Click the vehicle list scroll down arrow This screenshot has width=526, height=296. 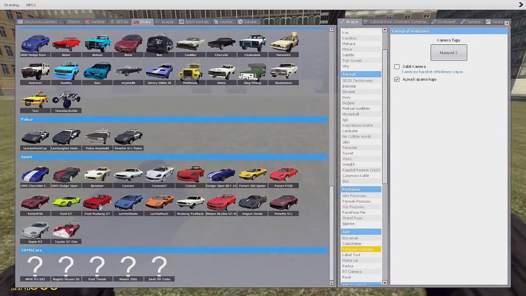click(332, 283)
